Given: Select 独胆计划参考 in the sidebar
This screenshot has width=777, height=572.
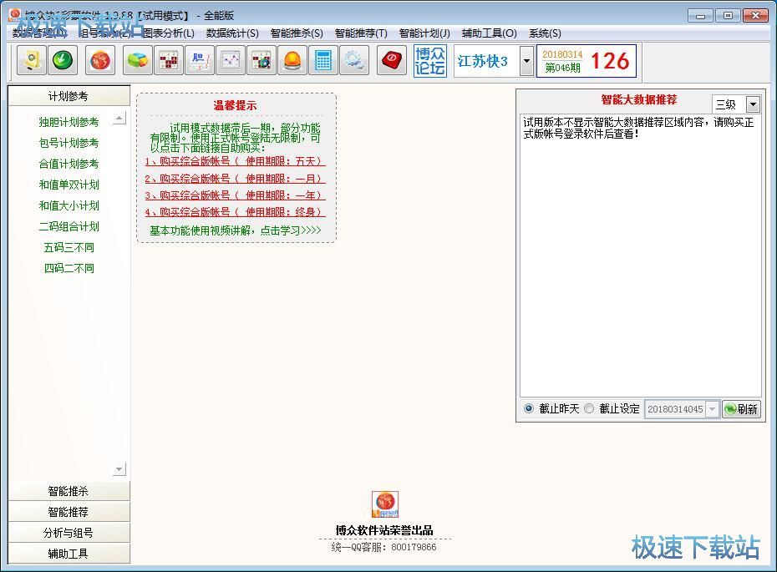Looking at the screenshot, I should (x=69, y=122).
